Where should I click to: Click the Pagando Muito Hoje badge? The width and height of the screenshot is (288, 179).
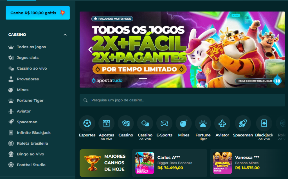click(112, 19)
